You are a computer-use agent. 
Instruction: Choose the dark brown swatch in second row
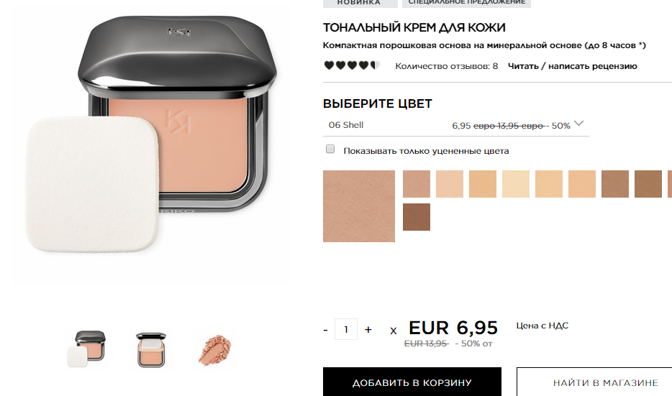coord(417,217)
